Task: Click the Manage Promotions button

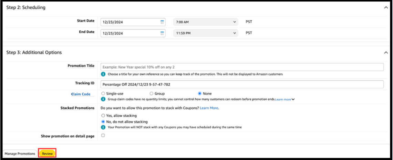Action: (20, 154)
